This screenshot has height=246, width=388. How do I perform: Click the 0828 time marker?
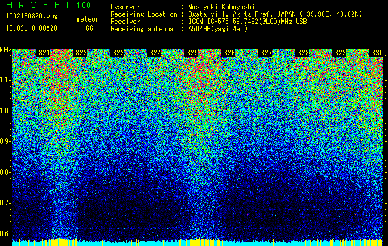click(302, 53)
